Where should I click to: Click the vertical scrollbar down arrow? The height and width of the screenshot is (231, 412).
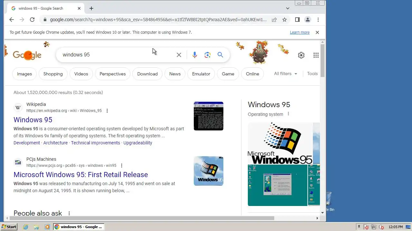pos(323,212)
